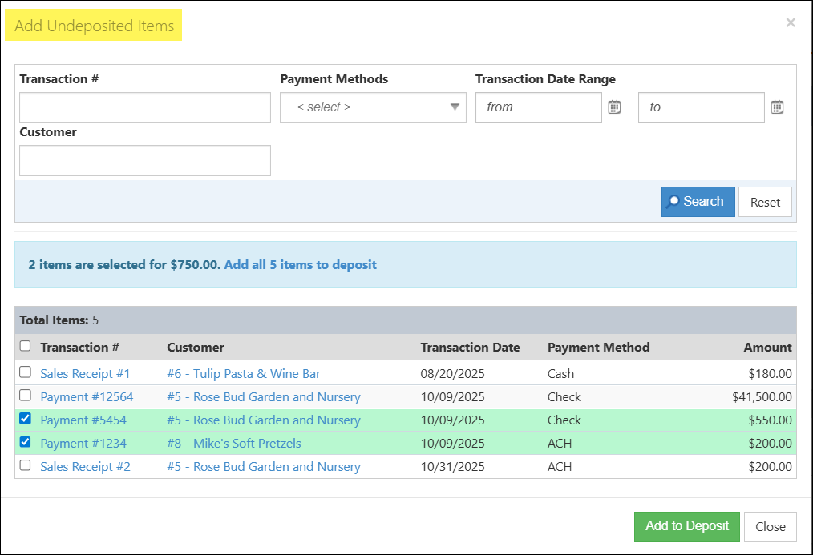Uncheck Payment #5454
The width and height of the screenshot is (813, 555).
[24, 419]
